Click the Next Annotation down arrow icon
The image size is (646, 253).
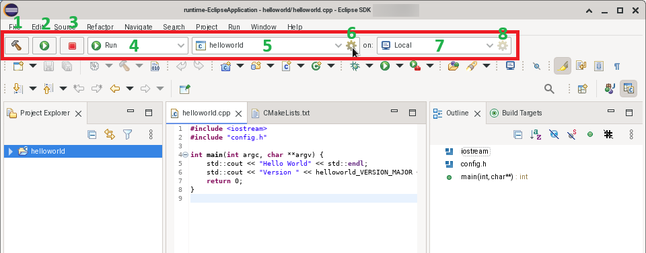click(17, 89)
